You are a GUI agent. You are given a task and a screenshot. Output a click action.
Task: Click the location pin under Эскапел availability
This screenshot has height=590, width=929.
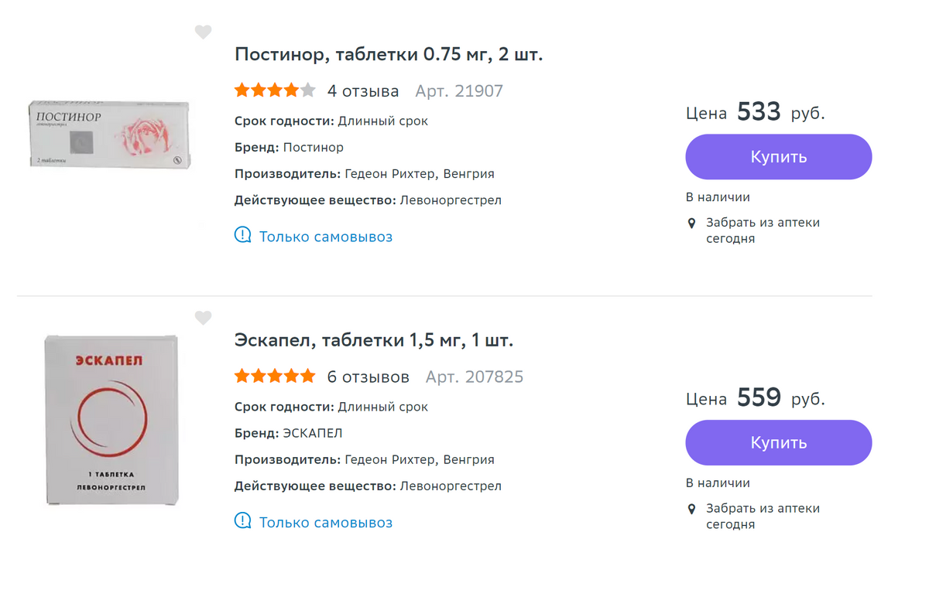click(692, 510)
